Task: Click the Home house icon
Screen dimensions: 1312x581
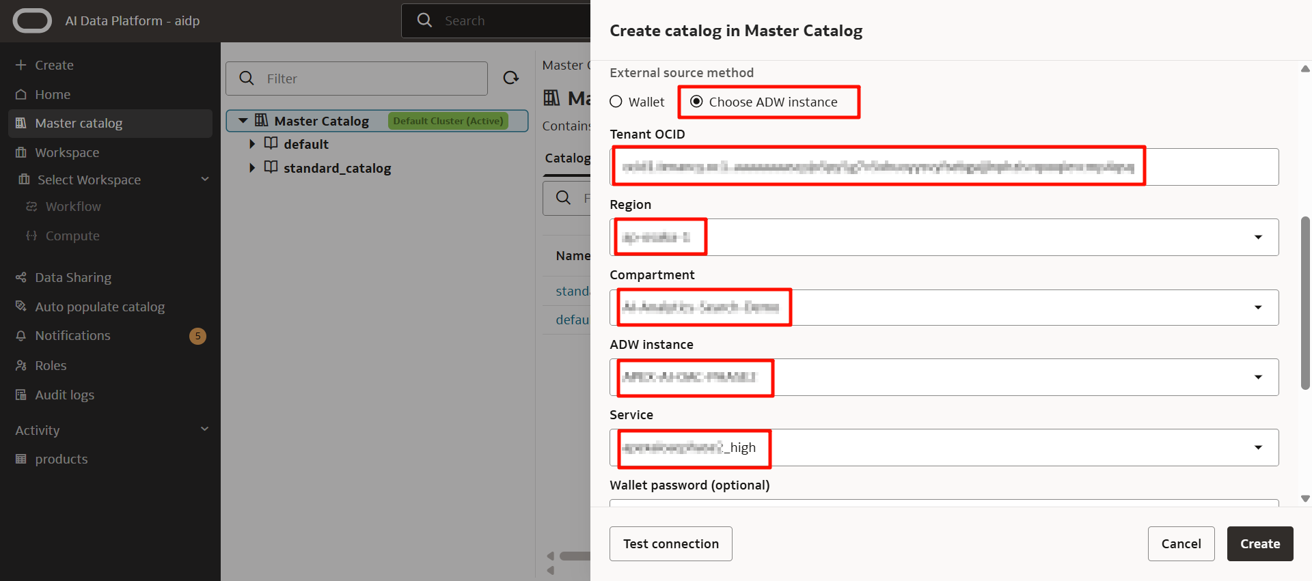Action: coord(21,94)
